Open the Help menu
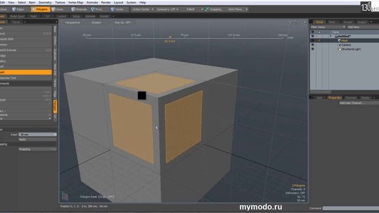Image resolution: width=379 pixels, height=213 pixels. (143, 2)
